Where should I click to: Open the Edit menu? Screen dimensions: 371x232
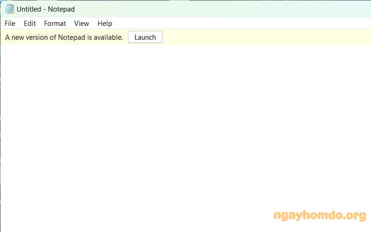coord(30,24)
